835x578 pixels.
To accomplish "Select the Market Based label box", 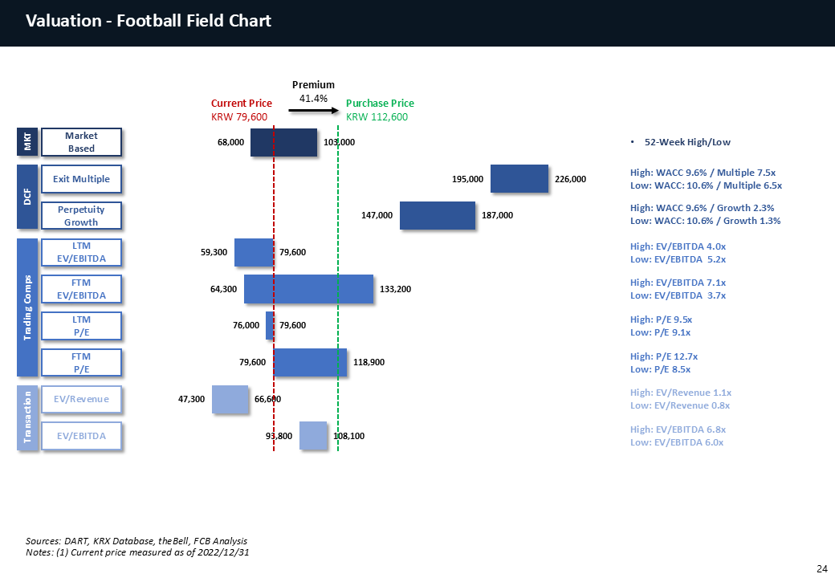I will pyautogui.click(x=81, y=142).
